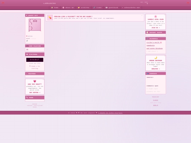Click the link icon in Blogroll header
The width and height of the screenshot is (191, 143).
click(147, 39)
